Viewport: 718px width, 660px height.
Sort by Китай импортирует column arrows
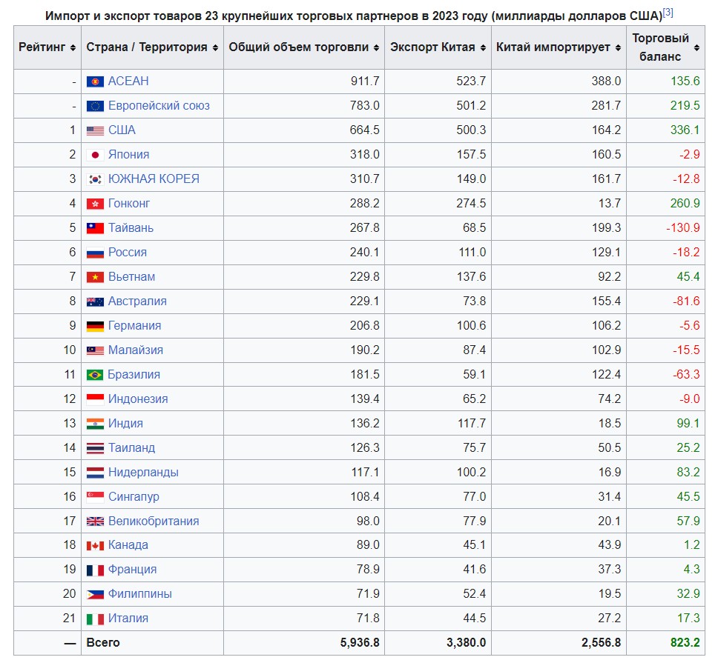[x=618, y=47]
